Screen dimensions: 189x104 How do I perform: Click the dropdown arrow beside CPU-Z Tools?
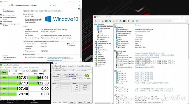click(x=75, y=102)
